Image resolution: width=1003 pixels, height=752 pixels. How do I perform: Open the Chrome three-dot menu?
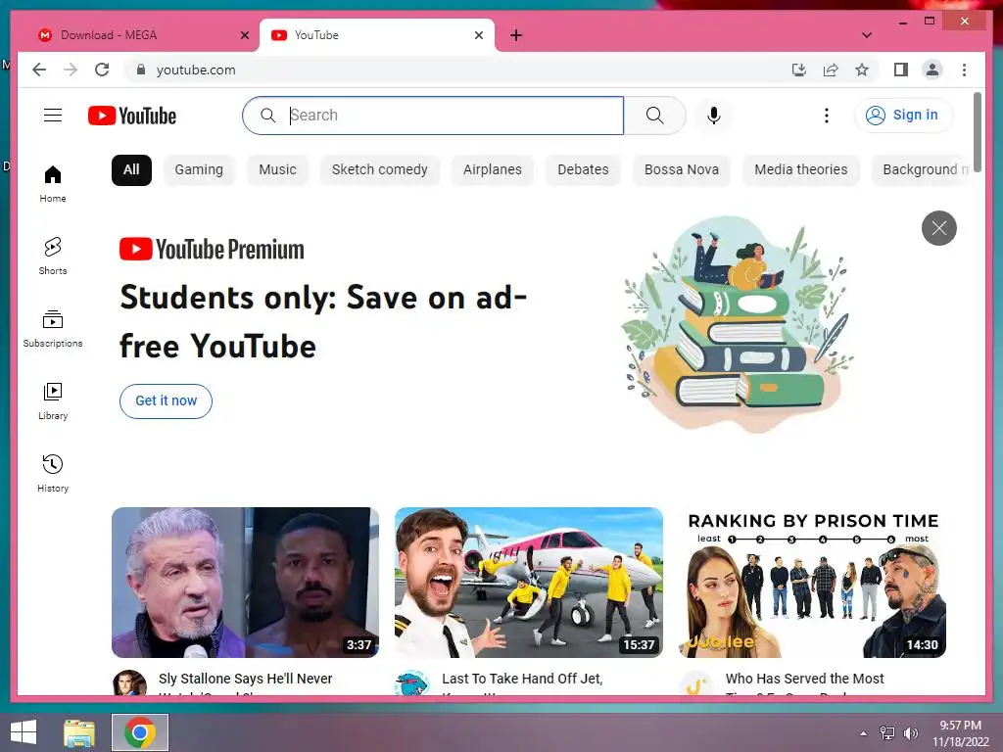click(x=964, y=70)
